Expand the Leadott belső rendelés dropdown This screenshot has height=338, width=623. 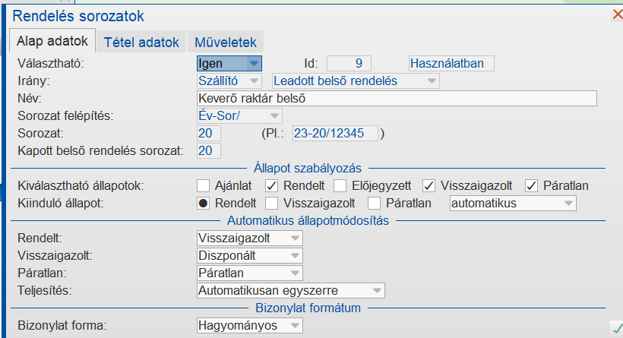[x=432, y=81]
